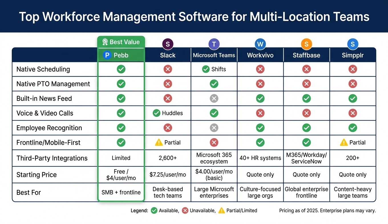Click the Slack purple logo icon
The image size is (388, 224).
pyautogui.click(x=168, y=44)
